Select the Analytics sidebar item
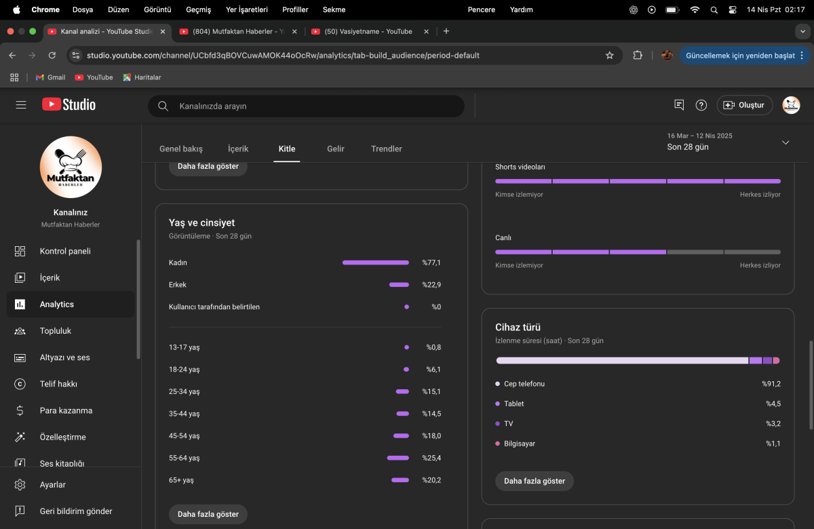Screen dimensions: 814x529 tap(71, 305)
